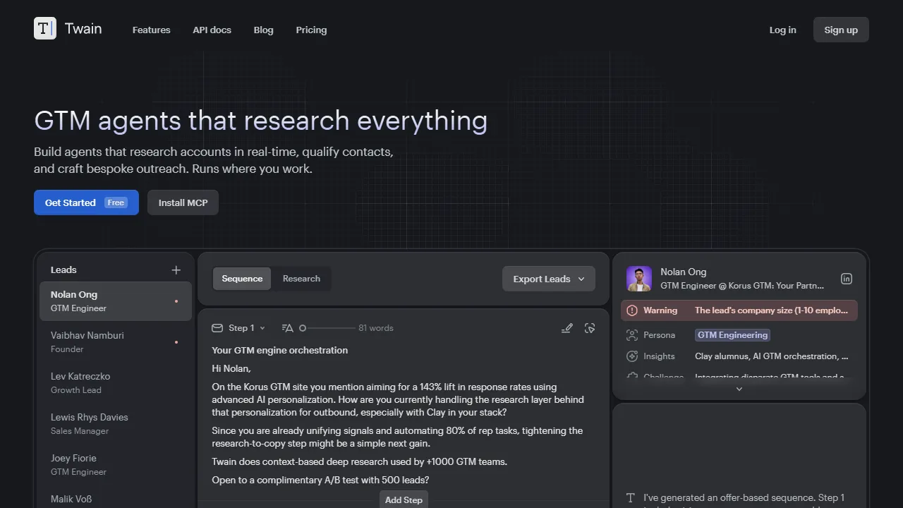The image size is (903, 508).
Task: Select lead Lev Katreczko
Action: 116,383
